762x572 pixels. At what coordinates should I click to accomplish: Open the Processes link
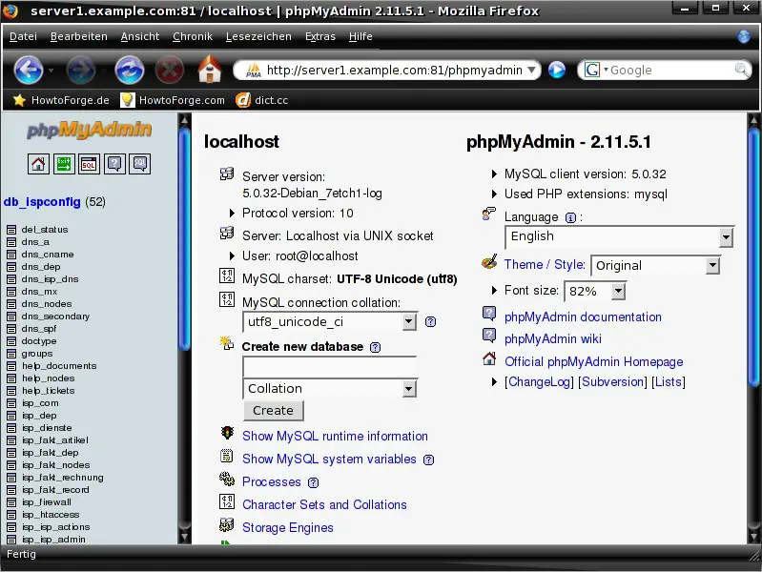tap(271, 481)
